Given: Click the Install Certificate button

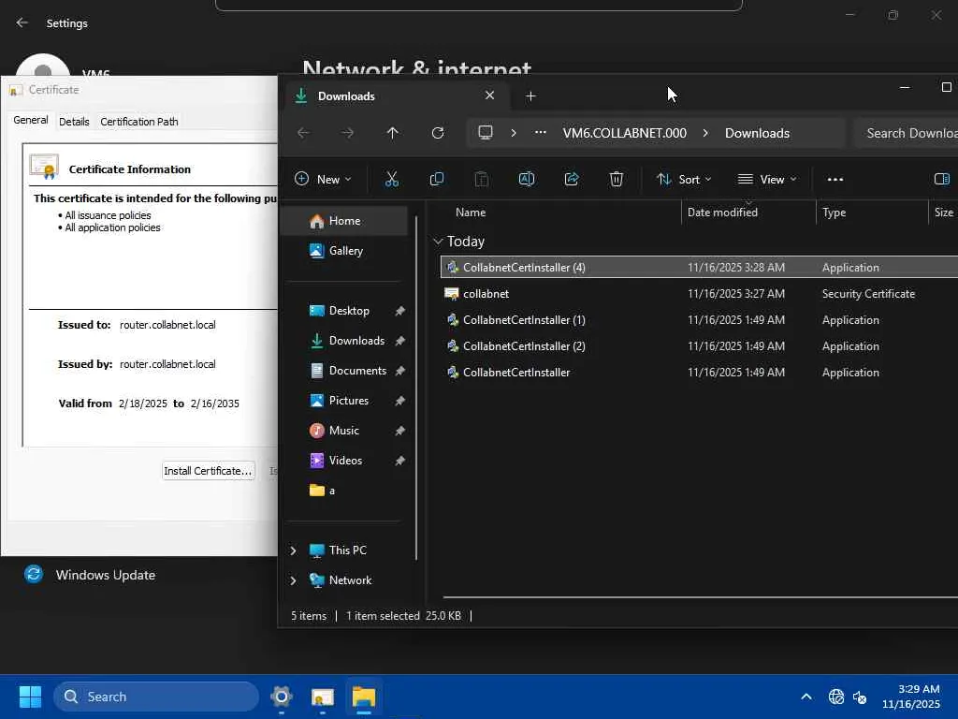Looking at the screenshot, I should (x=208, y=471).
